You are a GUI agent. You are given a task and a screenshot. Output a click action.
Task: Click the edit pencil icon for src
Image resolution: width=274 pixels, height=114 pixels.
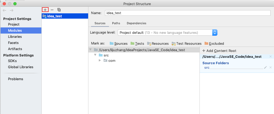[x=265, y=67]
